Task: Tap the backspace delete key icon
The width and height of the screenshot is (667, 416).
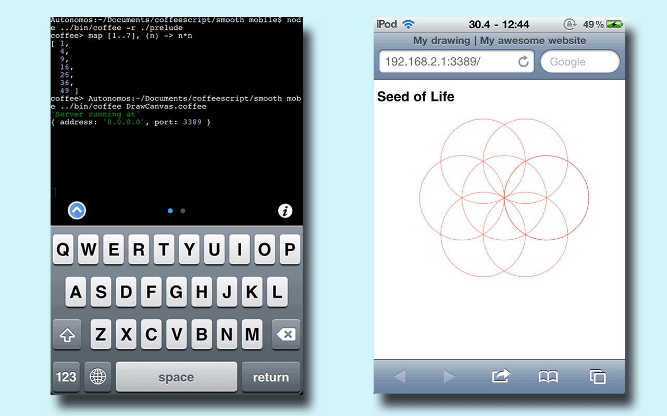Action: (286, 334)
